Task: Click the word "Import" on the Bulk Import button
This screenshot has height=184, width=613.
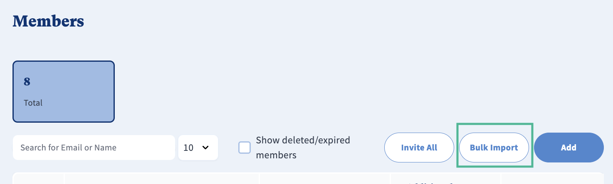Action: coord(504,148)
